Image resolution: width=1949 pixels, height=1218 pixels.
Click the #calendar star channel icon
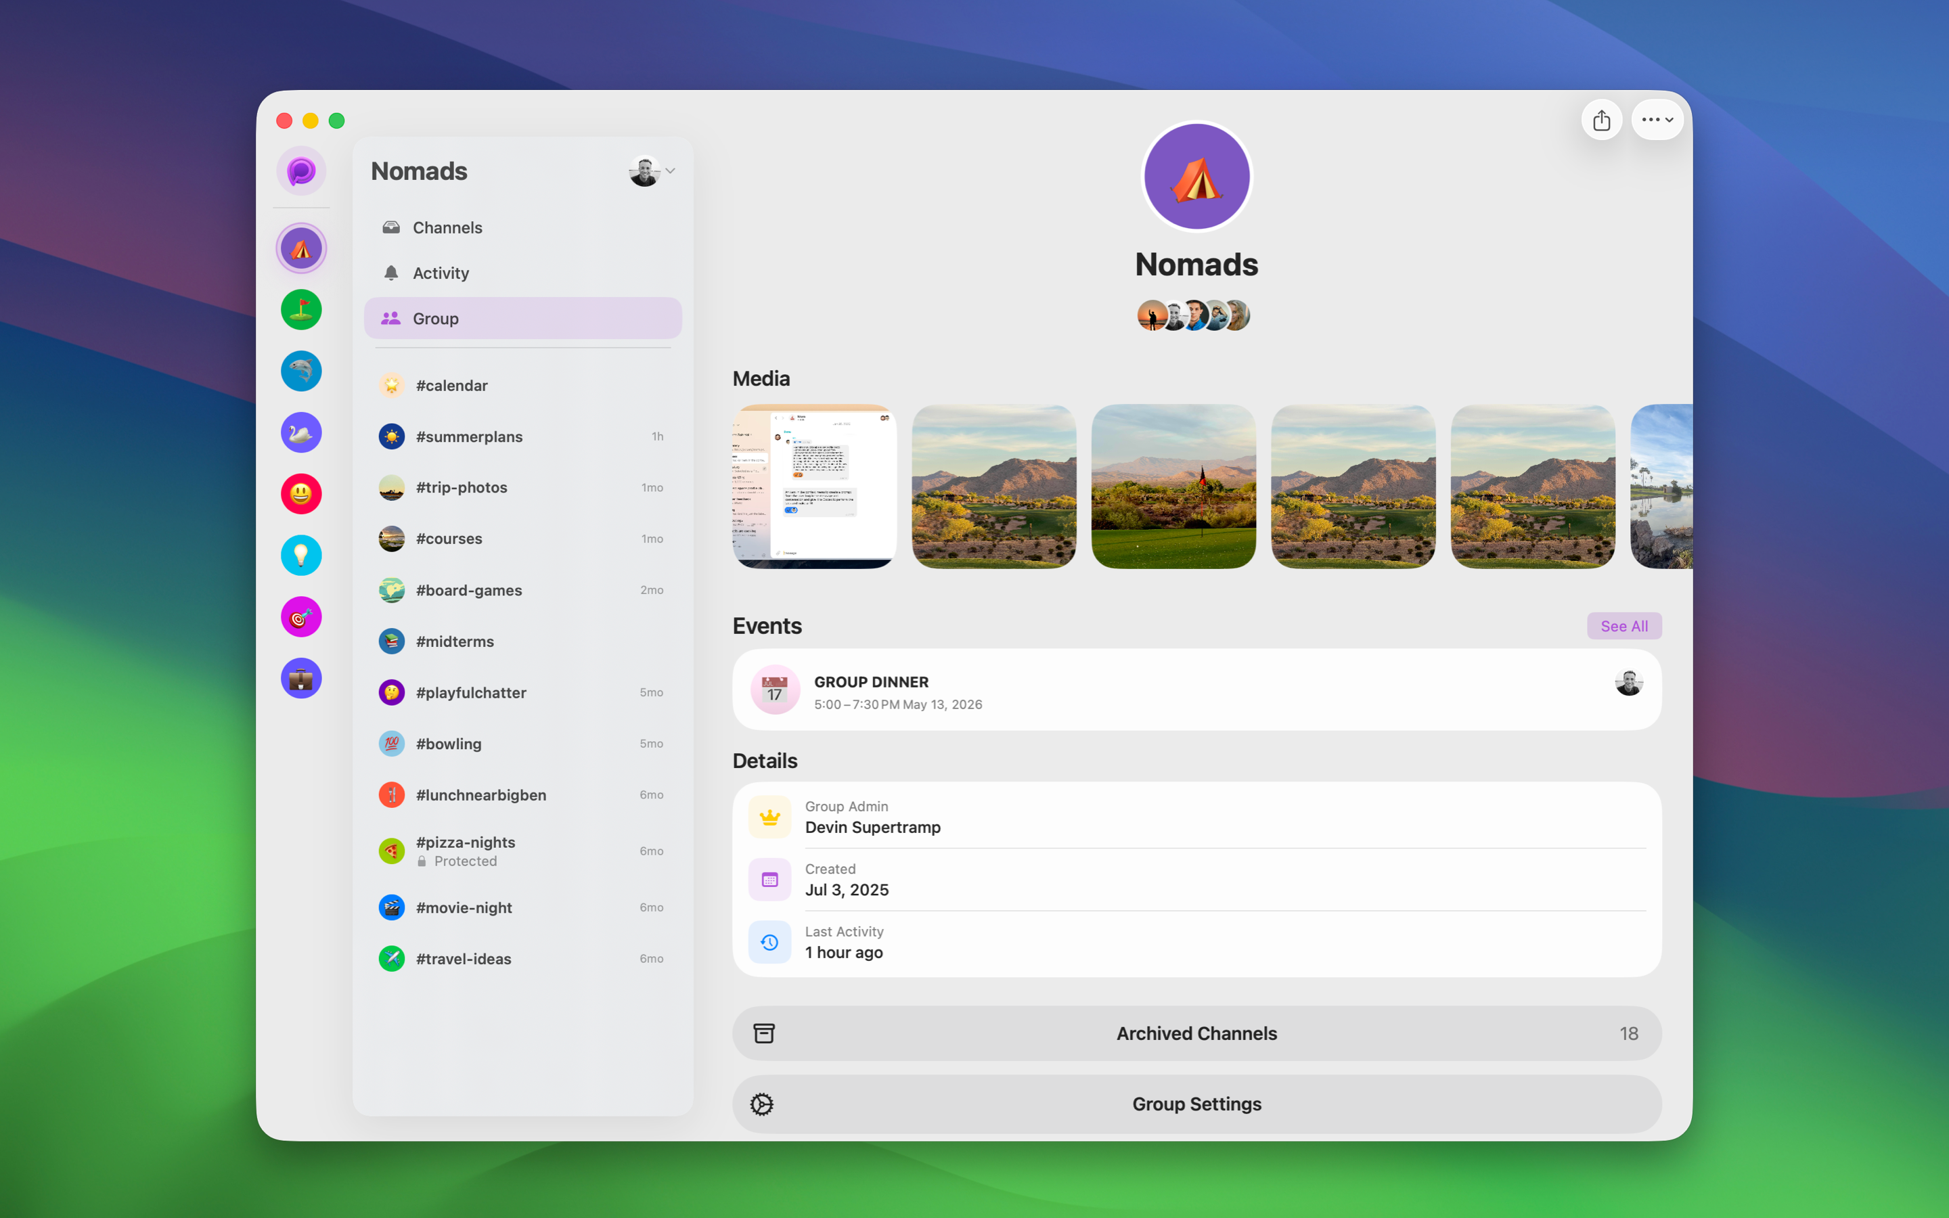point(391,386)
